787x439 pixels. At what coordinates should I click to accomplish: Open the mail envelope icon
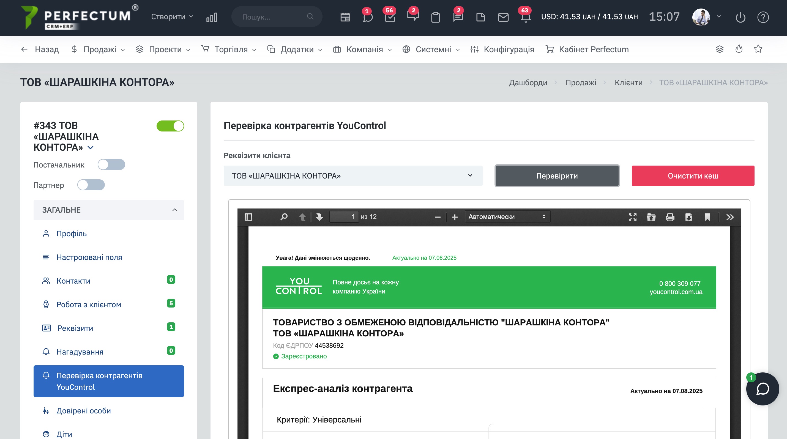(x=503, y=17)
